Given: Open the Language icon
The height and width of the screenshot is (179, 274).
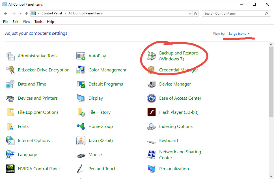Looking at the screenshot, I should (10, 155).
